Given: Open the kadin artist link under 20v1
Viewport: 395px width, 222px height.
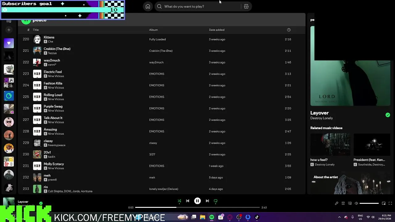Looking at the screenshot, I should point(52,157).
